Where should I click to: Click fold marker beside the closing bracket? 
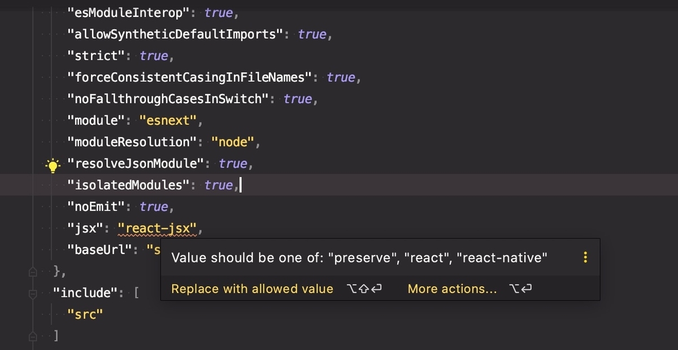tap(33, 336)
